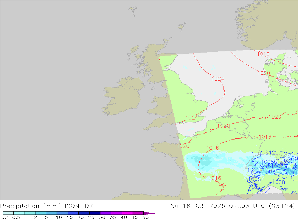Select the legend swatch between 10 and 15
298x219 pixels.
point(62,213)
